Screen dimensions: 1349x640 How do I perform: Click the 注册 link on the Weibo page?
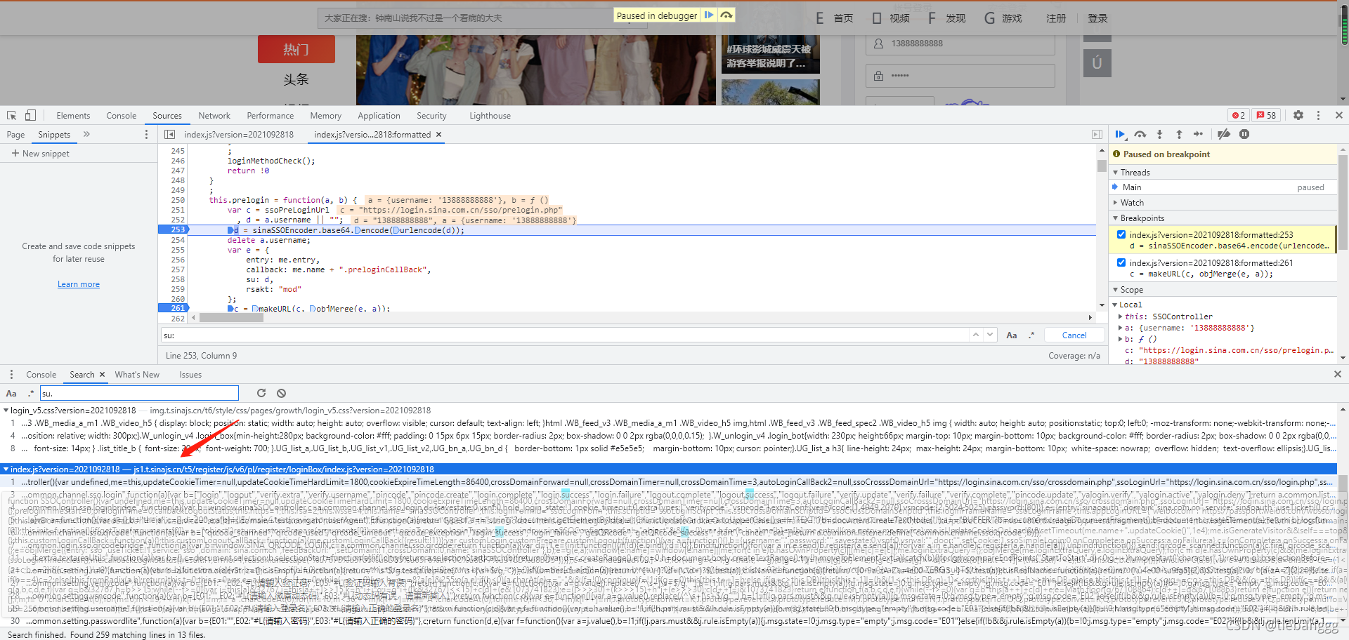click(x=1056, y=18)
